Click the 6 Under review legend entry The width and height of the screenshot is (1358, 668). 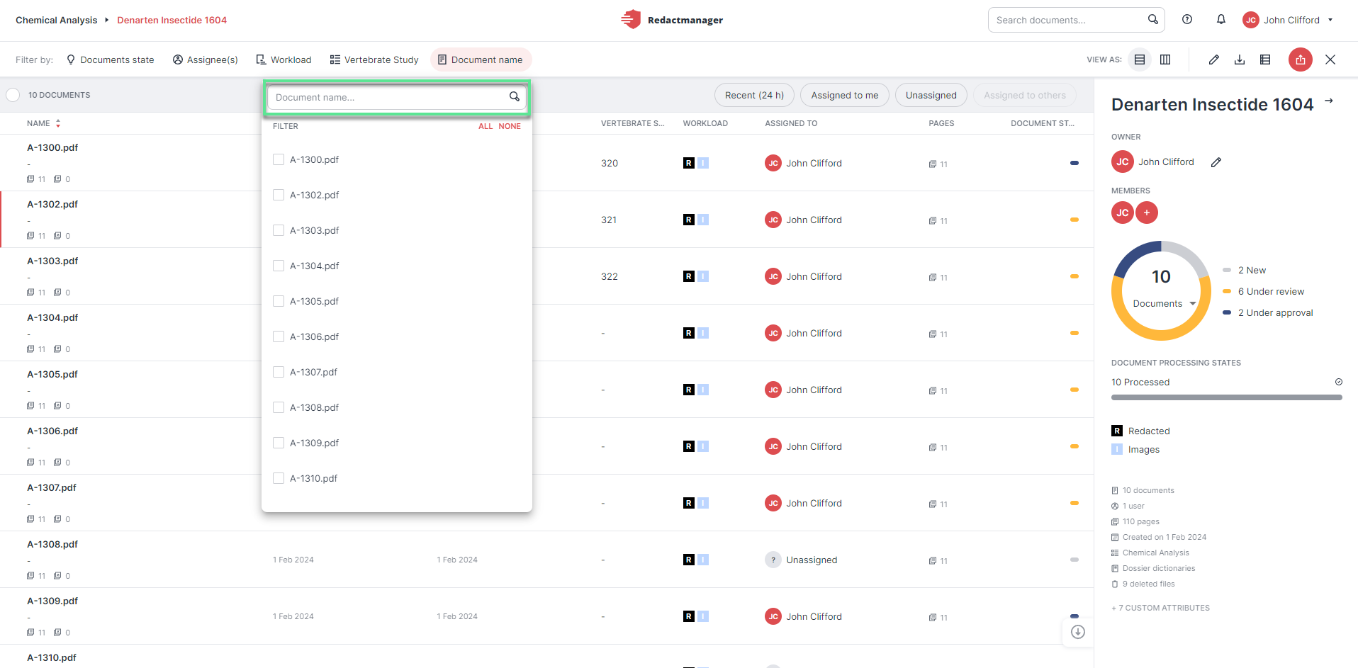(1264, 291)
